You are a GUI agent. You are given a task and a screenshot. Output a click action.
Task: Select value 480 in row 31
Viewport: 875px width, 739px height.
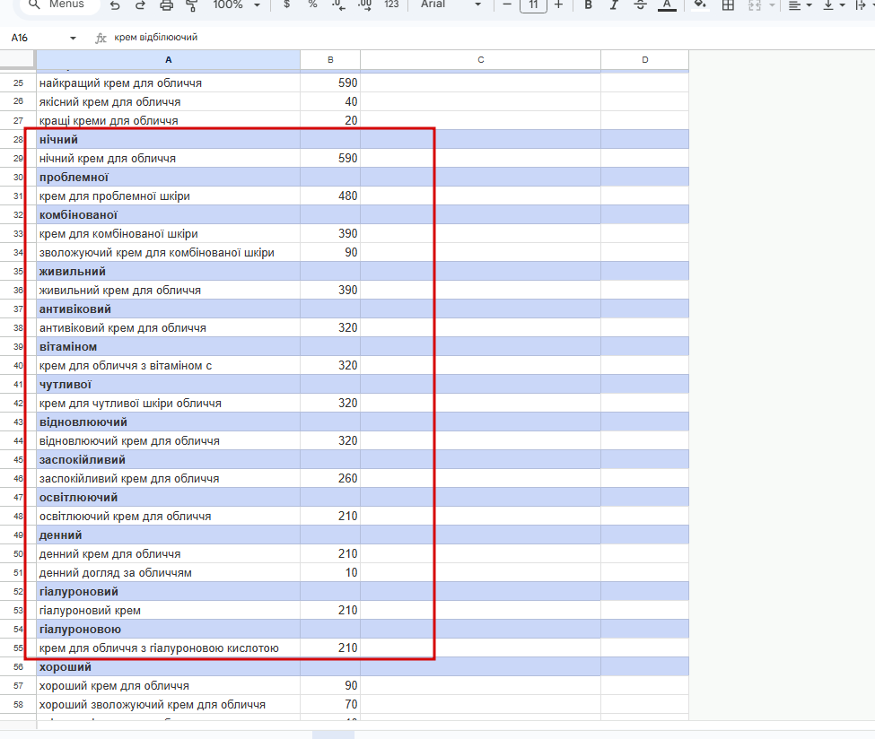[x=330, y=196]
